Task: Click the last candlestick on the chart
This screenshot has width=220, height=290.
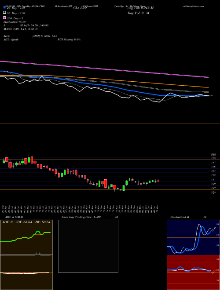Action: pos(158,181)
